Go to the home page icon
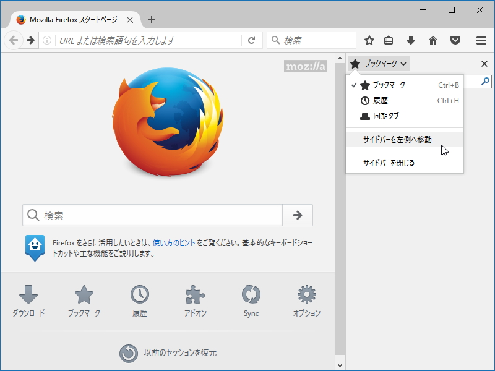The image size is (495, 371). [x=433, y=40]
